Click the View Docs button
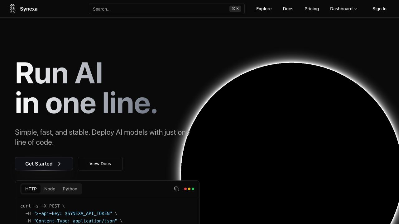399x224 pixels. 100,164
